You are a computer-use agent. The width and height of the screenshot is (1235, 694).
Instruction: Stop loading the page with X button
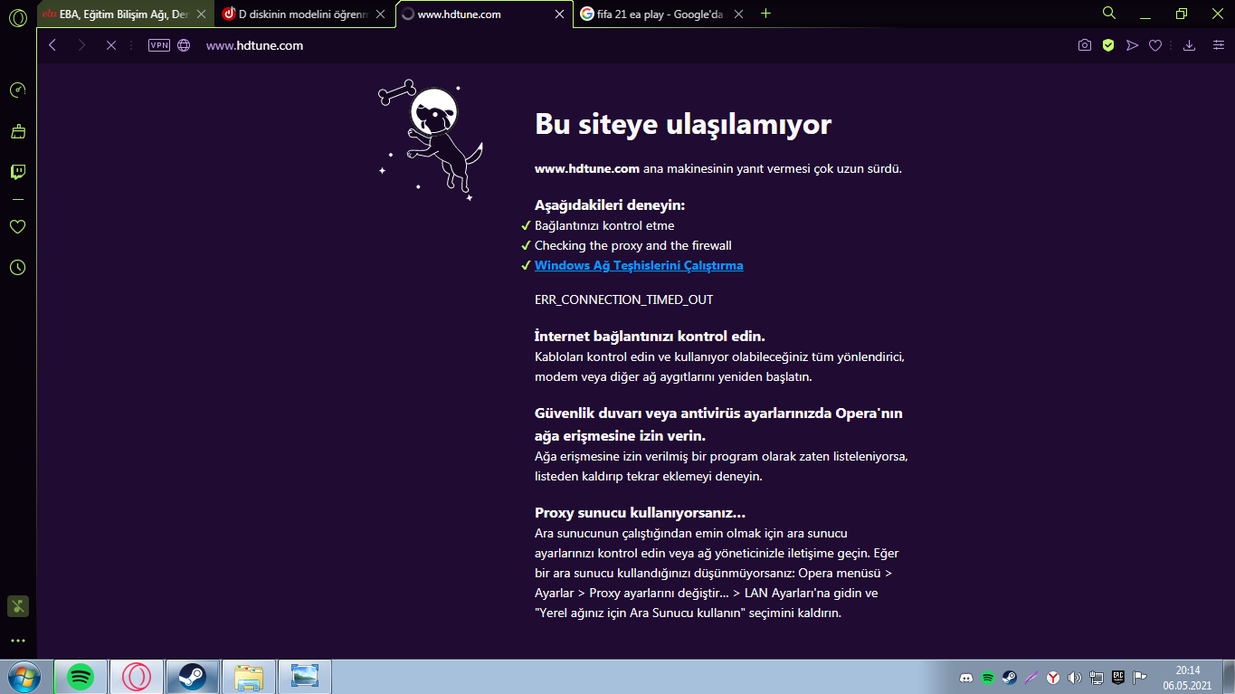pyautogui.click(x=111, y=45)
